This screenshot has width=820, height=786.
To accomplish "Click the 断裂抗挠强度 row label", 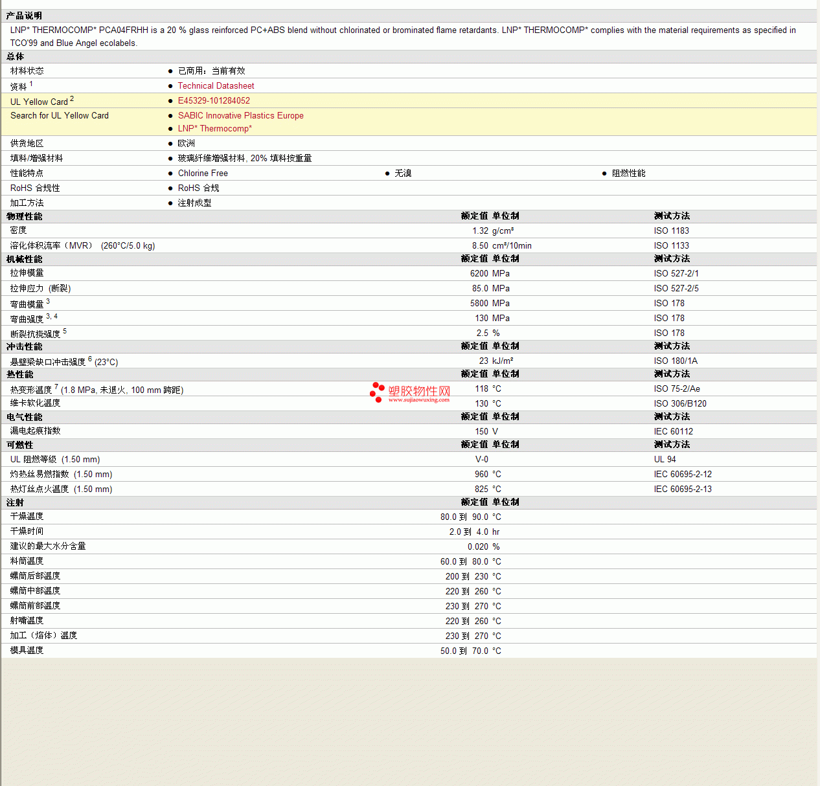I will pos(36,334).
